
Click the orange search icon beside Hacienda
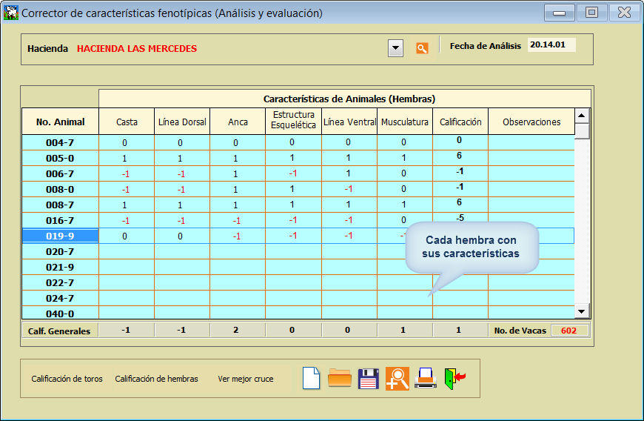point(422,48)
